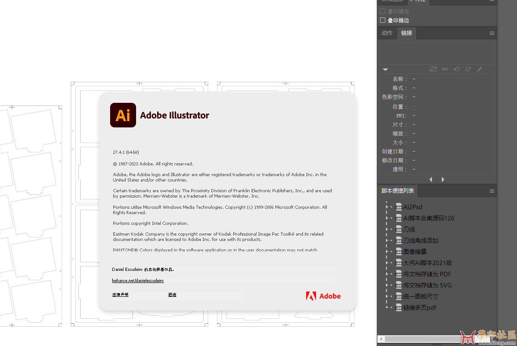This screenshot has width=517, height=346.
Task: Click the 27.4.1 (64-bit) version text
Action: [x=126, y=152]
